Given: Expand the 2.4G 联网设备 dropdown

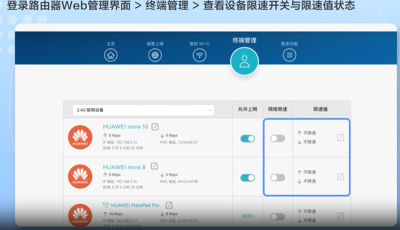Looking at the screenshot, I should (x=144, y=110).
